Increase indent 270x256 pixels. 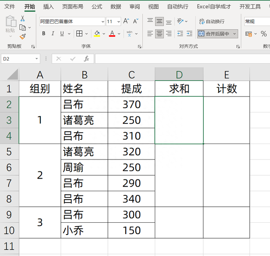click(189, 34)
